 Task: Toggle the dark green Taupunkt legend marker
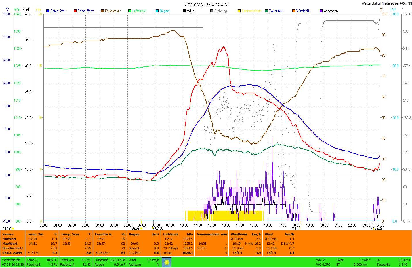(266, 11)
